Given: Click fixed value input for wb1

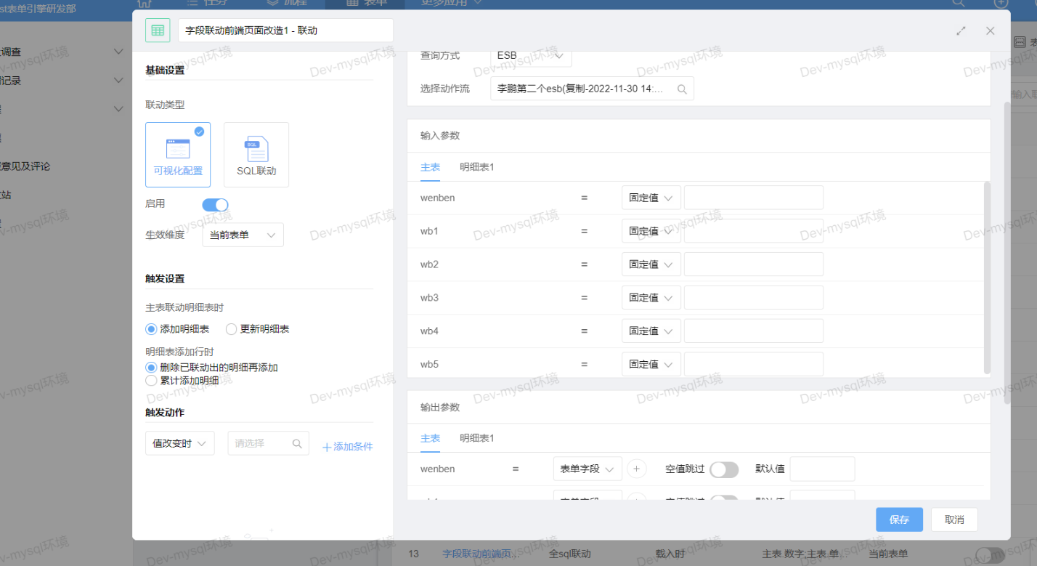Looking at the screenshot, I should tap(754, 231).
